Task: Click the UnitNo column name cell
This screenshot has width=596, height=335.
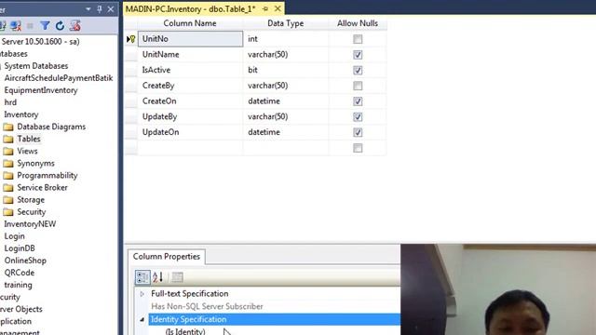Action: tap(190, 39)
